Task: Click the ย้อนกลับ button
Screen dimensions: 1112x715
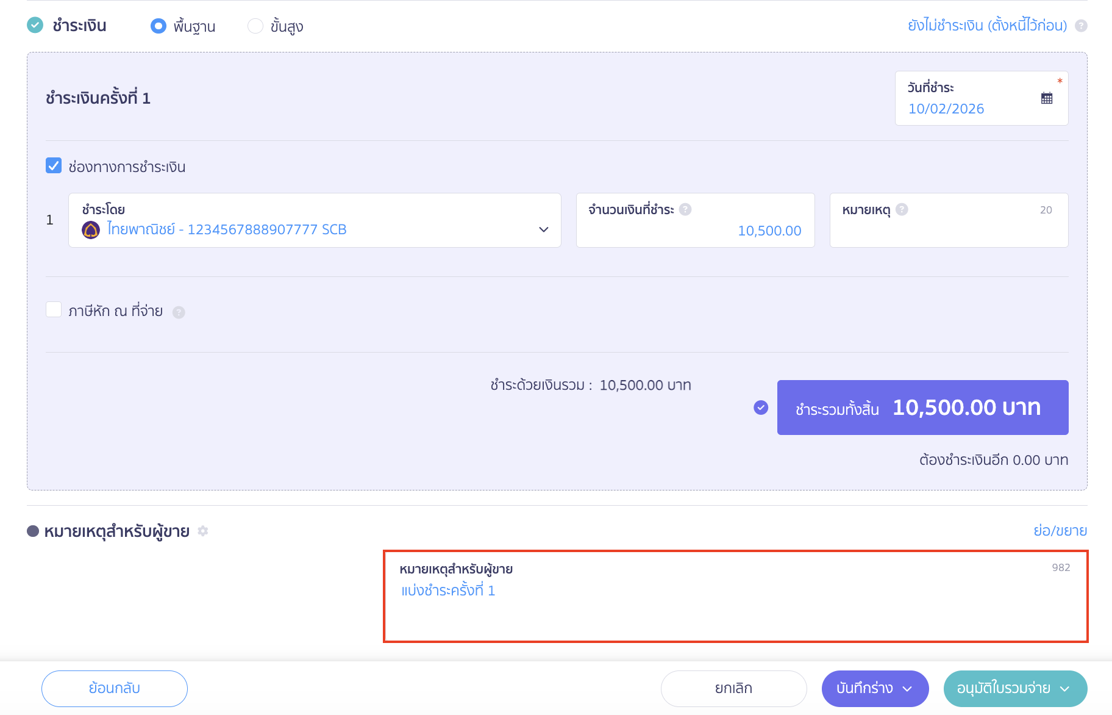Action: click(x=115, y=689)
